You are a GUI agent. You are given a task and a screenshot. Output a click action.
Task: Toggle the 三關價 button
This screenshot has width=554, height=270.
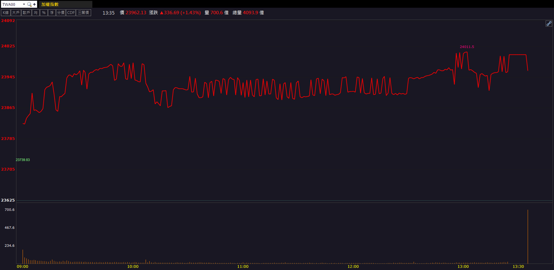coord(83,13)
